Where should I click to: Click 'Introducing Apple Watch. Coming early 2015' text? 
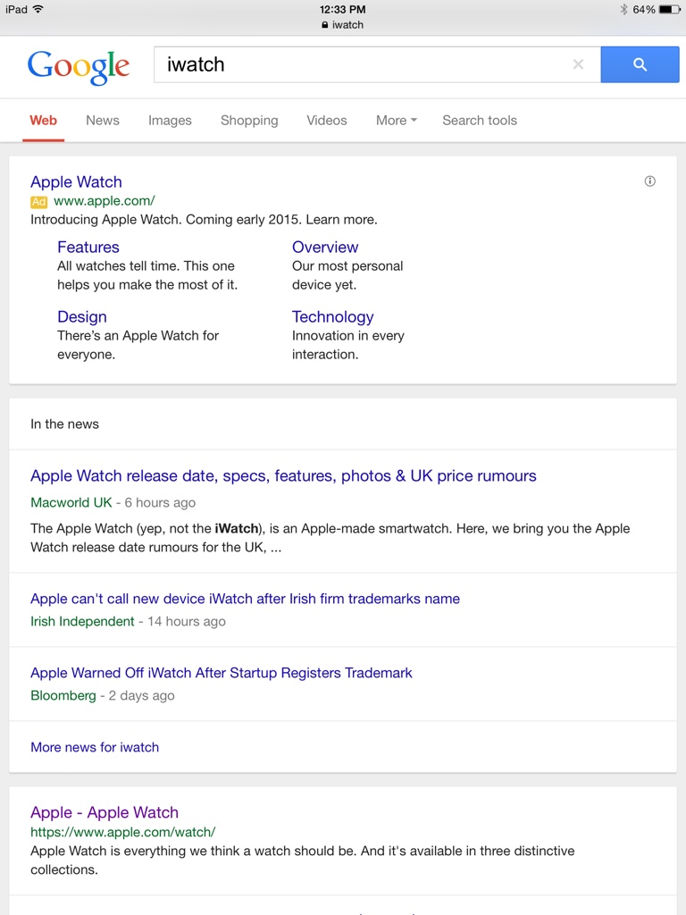204,220
